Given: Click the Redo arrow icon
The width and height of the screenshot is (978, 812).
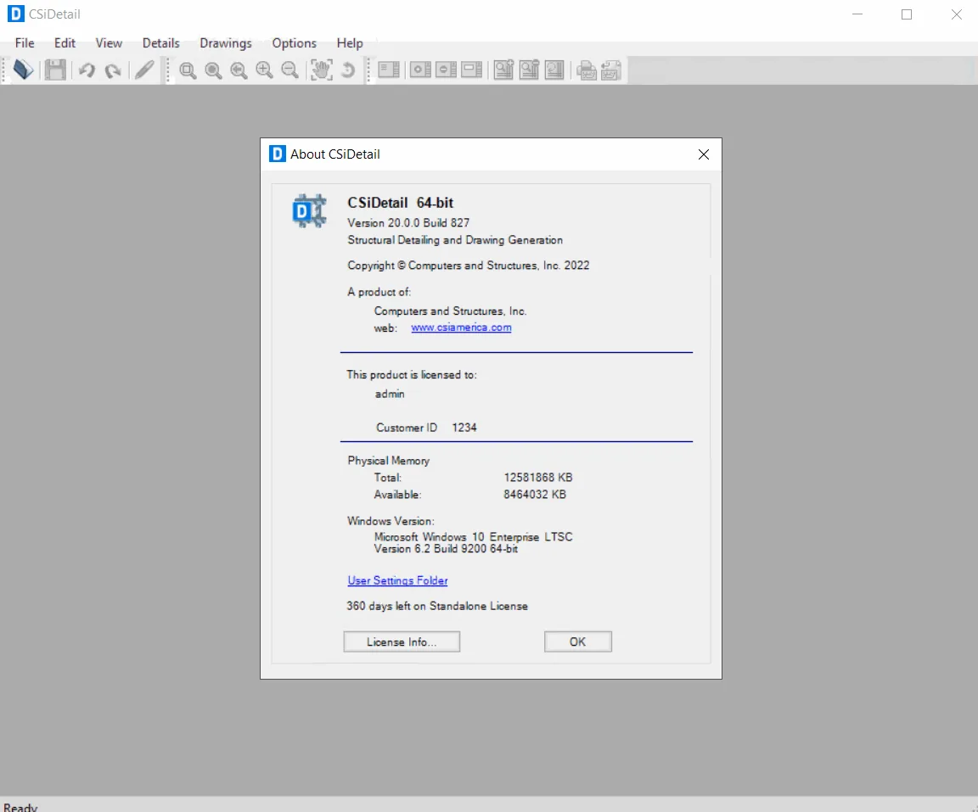Looking at the screenshot, I should click(x=113, y=70).
